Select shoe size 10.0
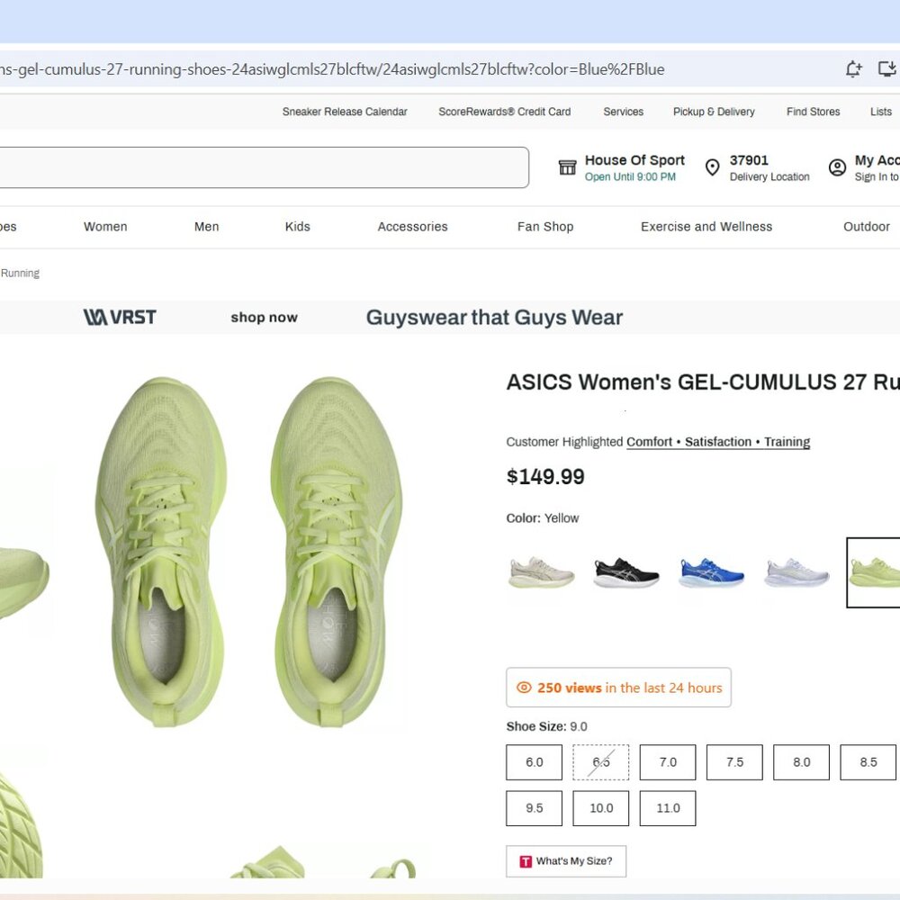 pyautogui.click(x=601, y=808)
